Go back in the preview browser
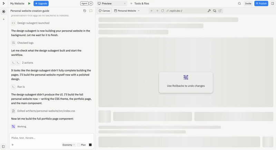Viewport: 276px width, 150px height. click(x=151, y=11)
